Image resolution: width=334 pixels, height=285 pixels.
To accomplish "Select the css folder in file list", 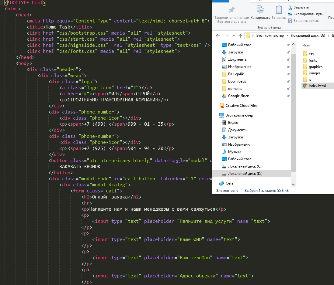I will [x=311, y=54].
